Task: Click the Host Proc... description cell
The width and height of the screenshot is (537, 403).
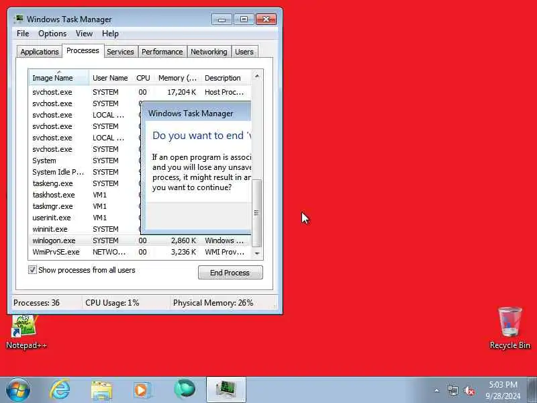Action: coord(224,92)
